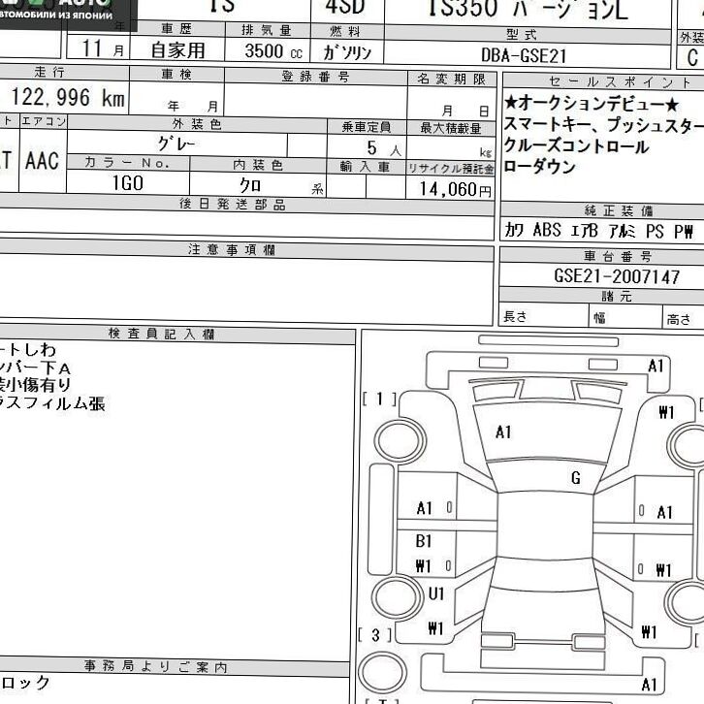Screen dimensions: 704x704
Task: Select the A1 mark on the hood diagram
Action: point(503,432)
